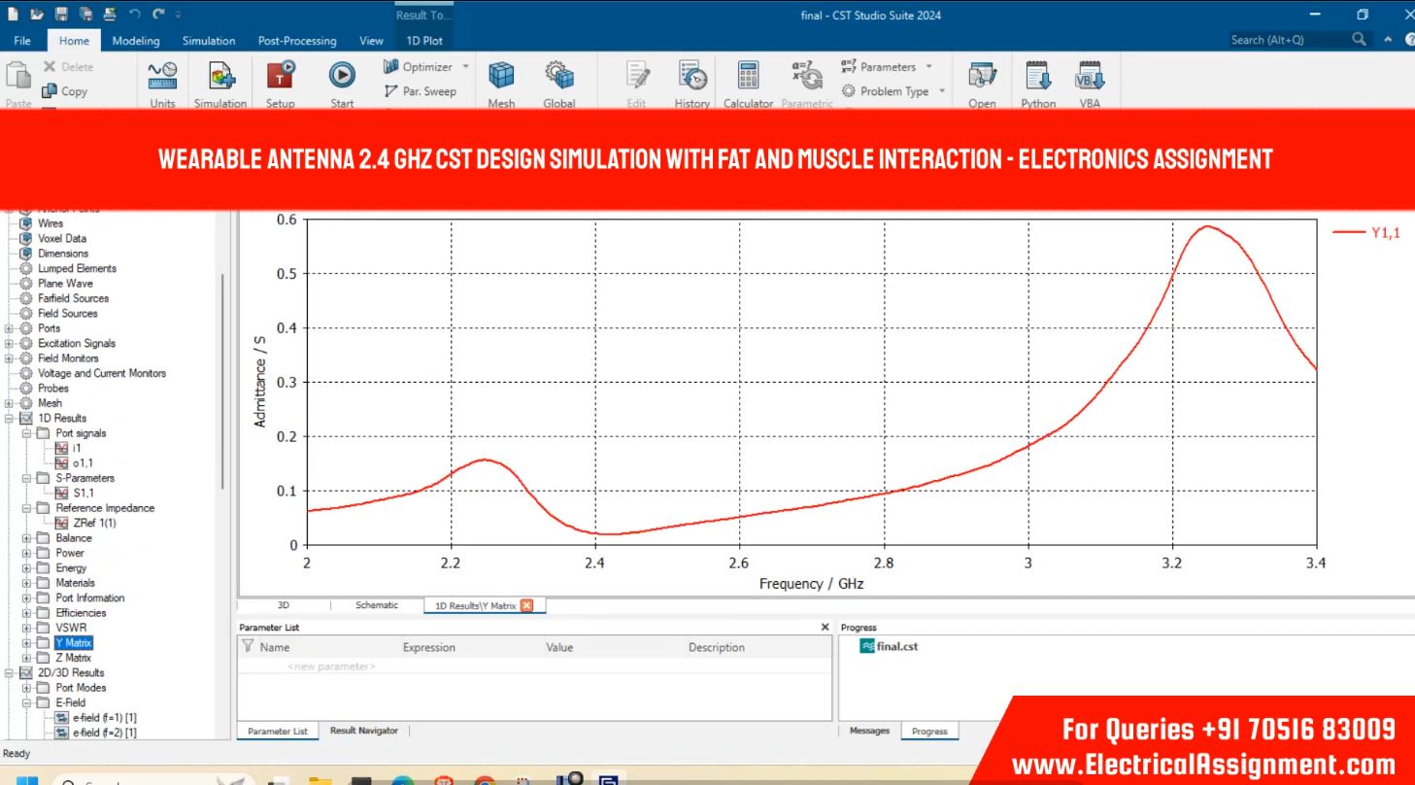This screenshot has width=1415, height=785.
Task: Click the VBA macro editor icon
Action: tap(1090, 76)
